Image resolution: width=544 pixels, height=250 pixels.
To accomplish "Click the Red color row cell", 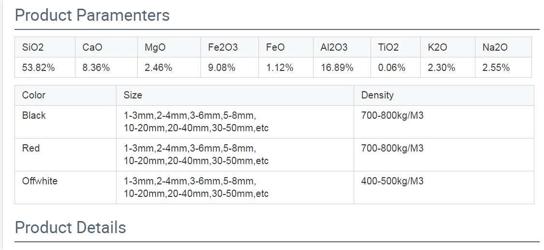I will 65,154.
